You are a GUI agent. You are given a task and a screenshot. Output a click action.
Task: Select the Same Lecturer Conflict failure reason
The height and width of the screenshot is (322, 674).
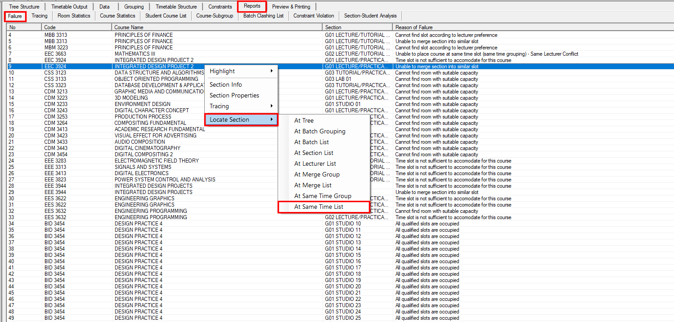[487, 54]
